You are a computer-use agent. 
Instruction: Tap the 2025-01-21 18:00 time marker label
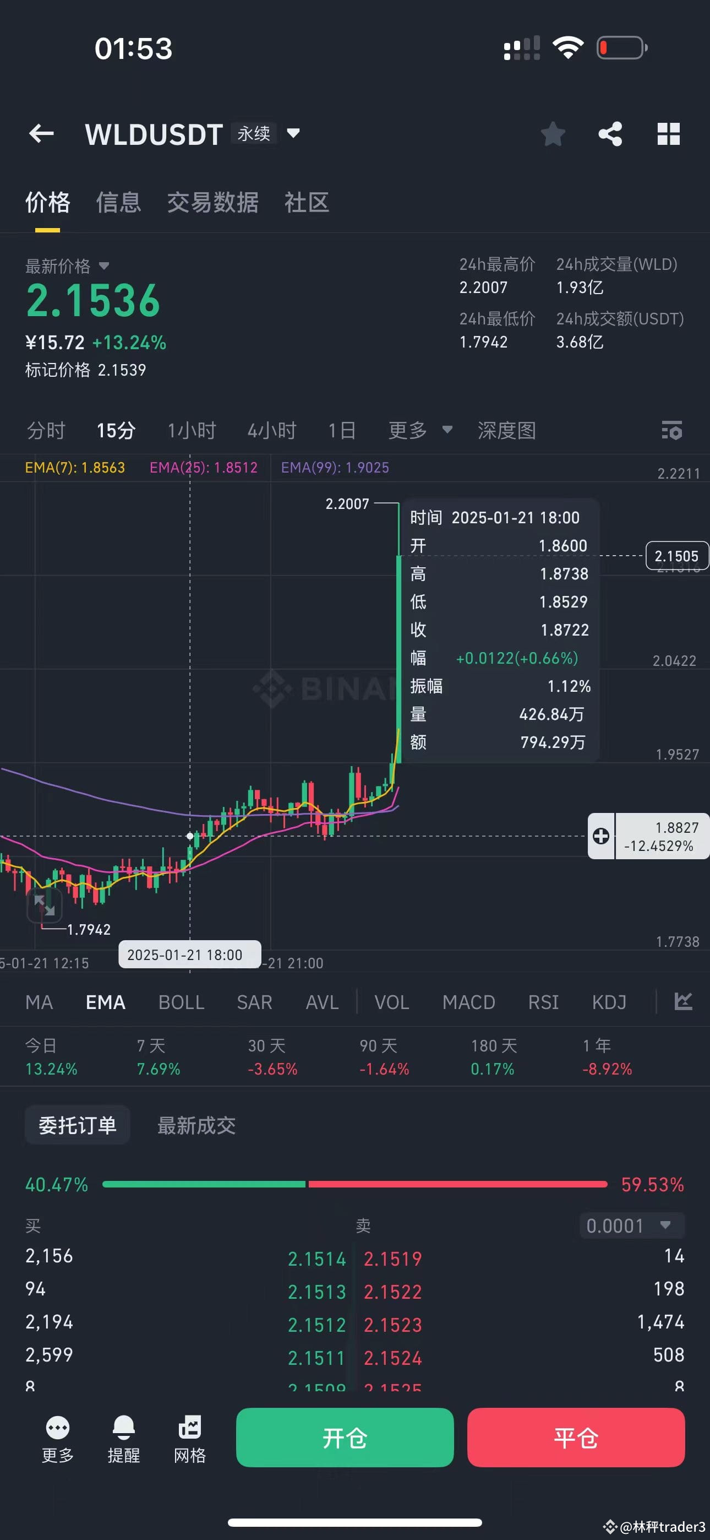click(x=189, y=954)
